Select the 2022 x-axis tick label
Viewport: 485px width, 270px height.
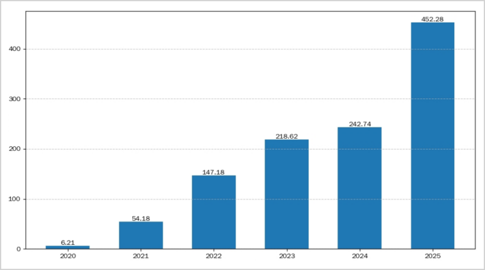[x=214, y=256]
